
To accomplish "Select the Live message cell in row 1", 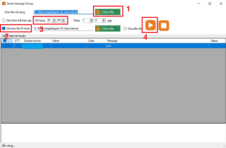I will [157, 46].
